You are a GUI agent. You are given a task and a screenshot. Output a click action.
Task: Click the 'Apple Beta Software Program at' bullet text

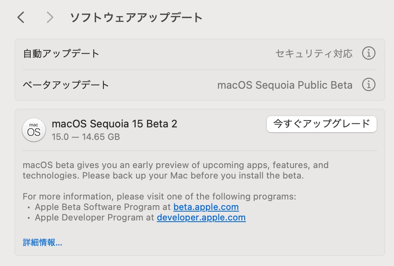pos(103,207)
